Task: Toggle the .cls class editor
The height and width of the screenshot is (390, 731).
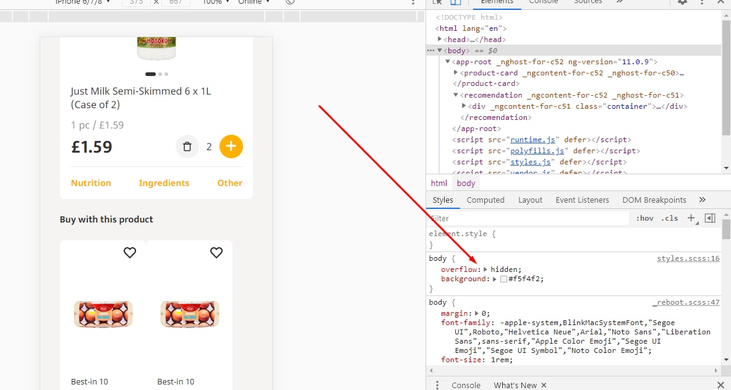Action: tap(669, 218)
